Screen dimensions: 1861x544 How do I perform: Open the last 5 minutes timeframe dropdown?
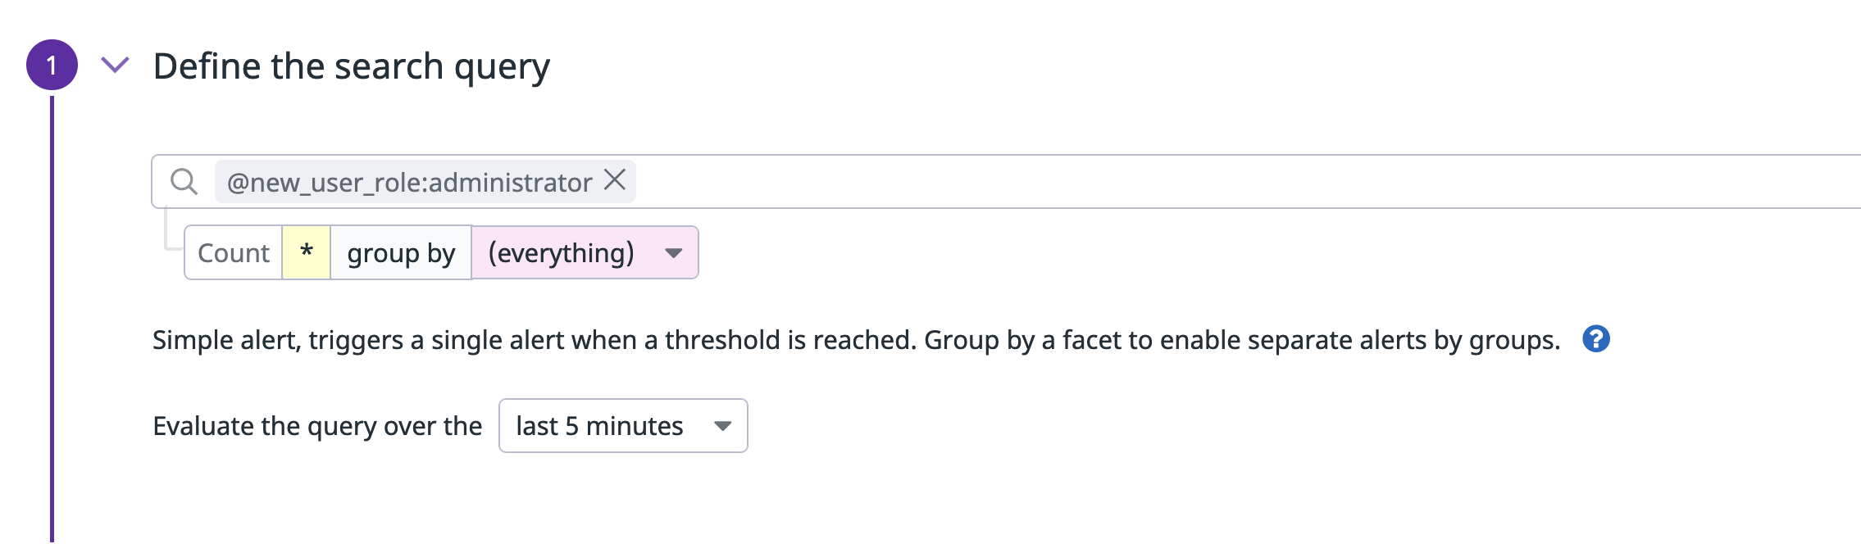[x=625, y=425]
